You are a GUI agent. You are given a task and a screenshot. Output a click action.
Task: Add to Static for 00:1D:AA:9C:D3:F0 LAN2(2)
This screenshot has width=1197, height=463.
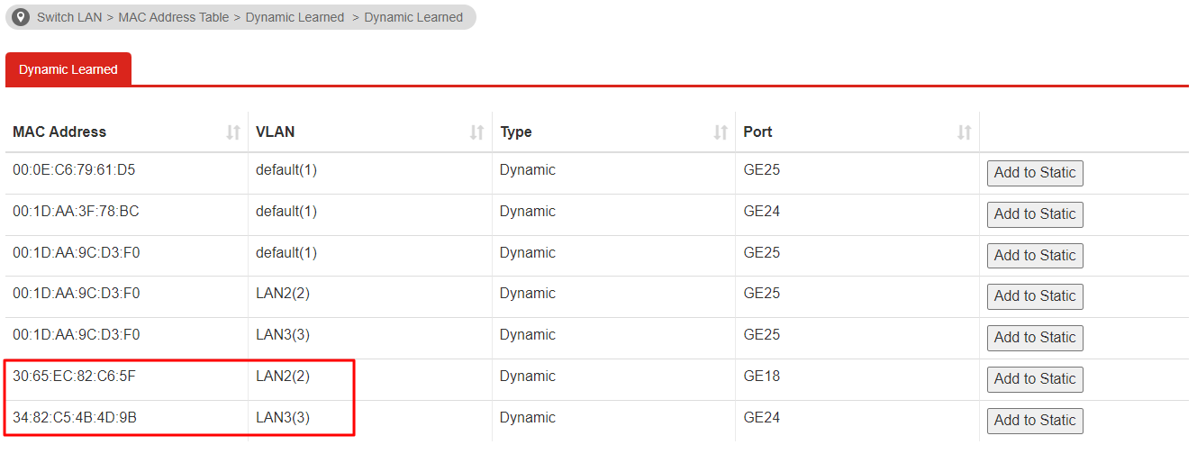tap(1035, 296)
